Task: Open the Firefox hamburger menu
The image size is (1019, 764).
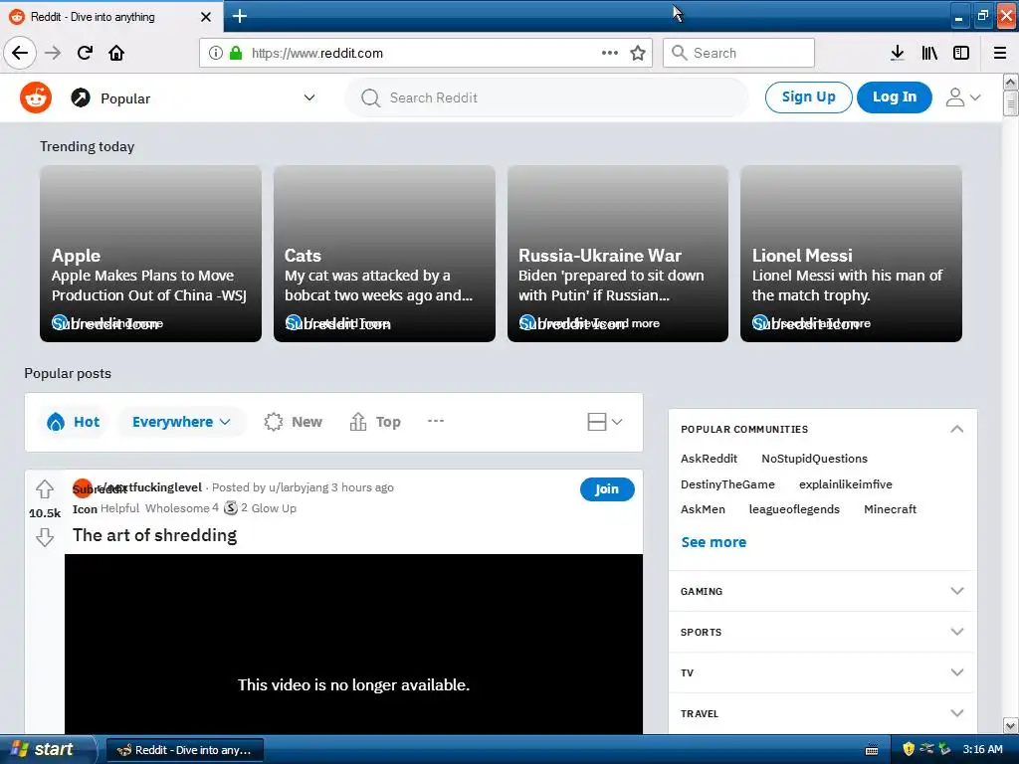Action: (1000, 53)
